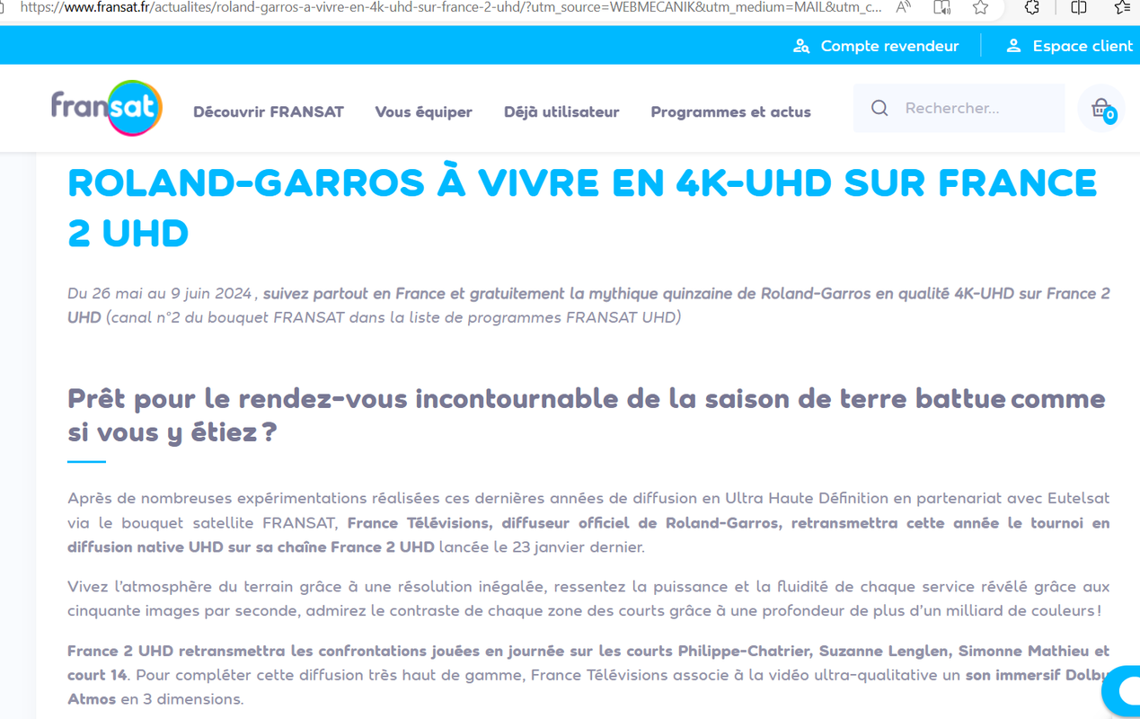Click the text 'son immersif Dolby Atmos'
Screen dimensions: 1140x719
coord(588,687)
